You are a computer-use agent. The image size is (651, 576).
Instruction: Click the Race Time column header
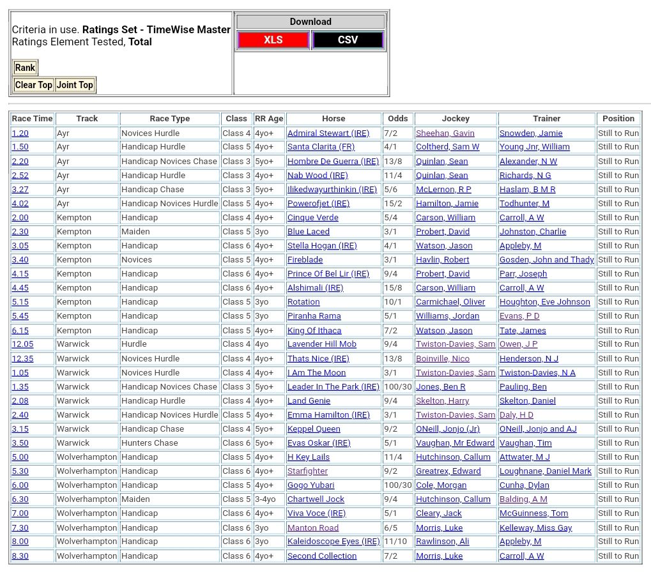(32, 119)
